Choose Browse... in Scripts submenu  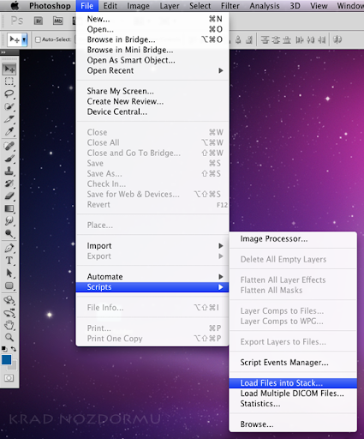pyautogui.click(x=293, y=424)
